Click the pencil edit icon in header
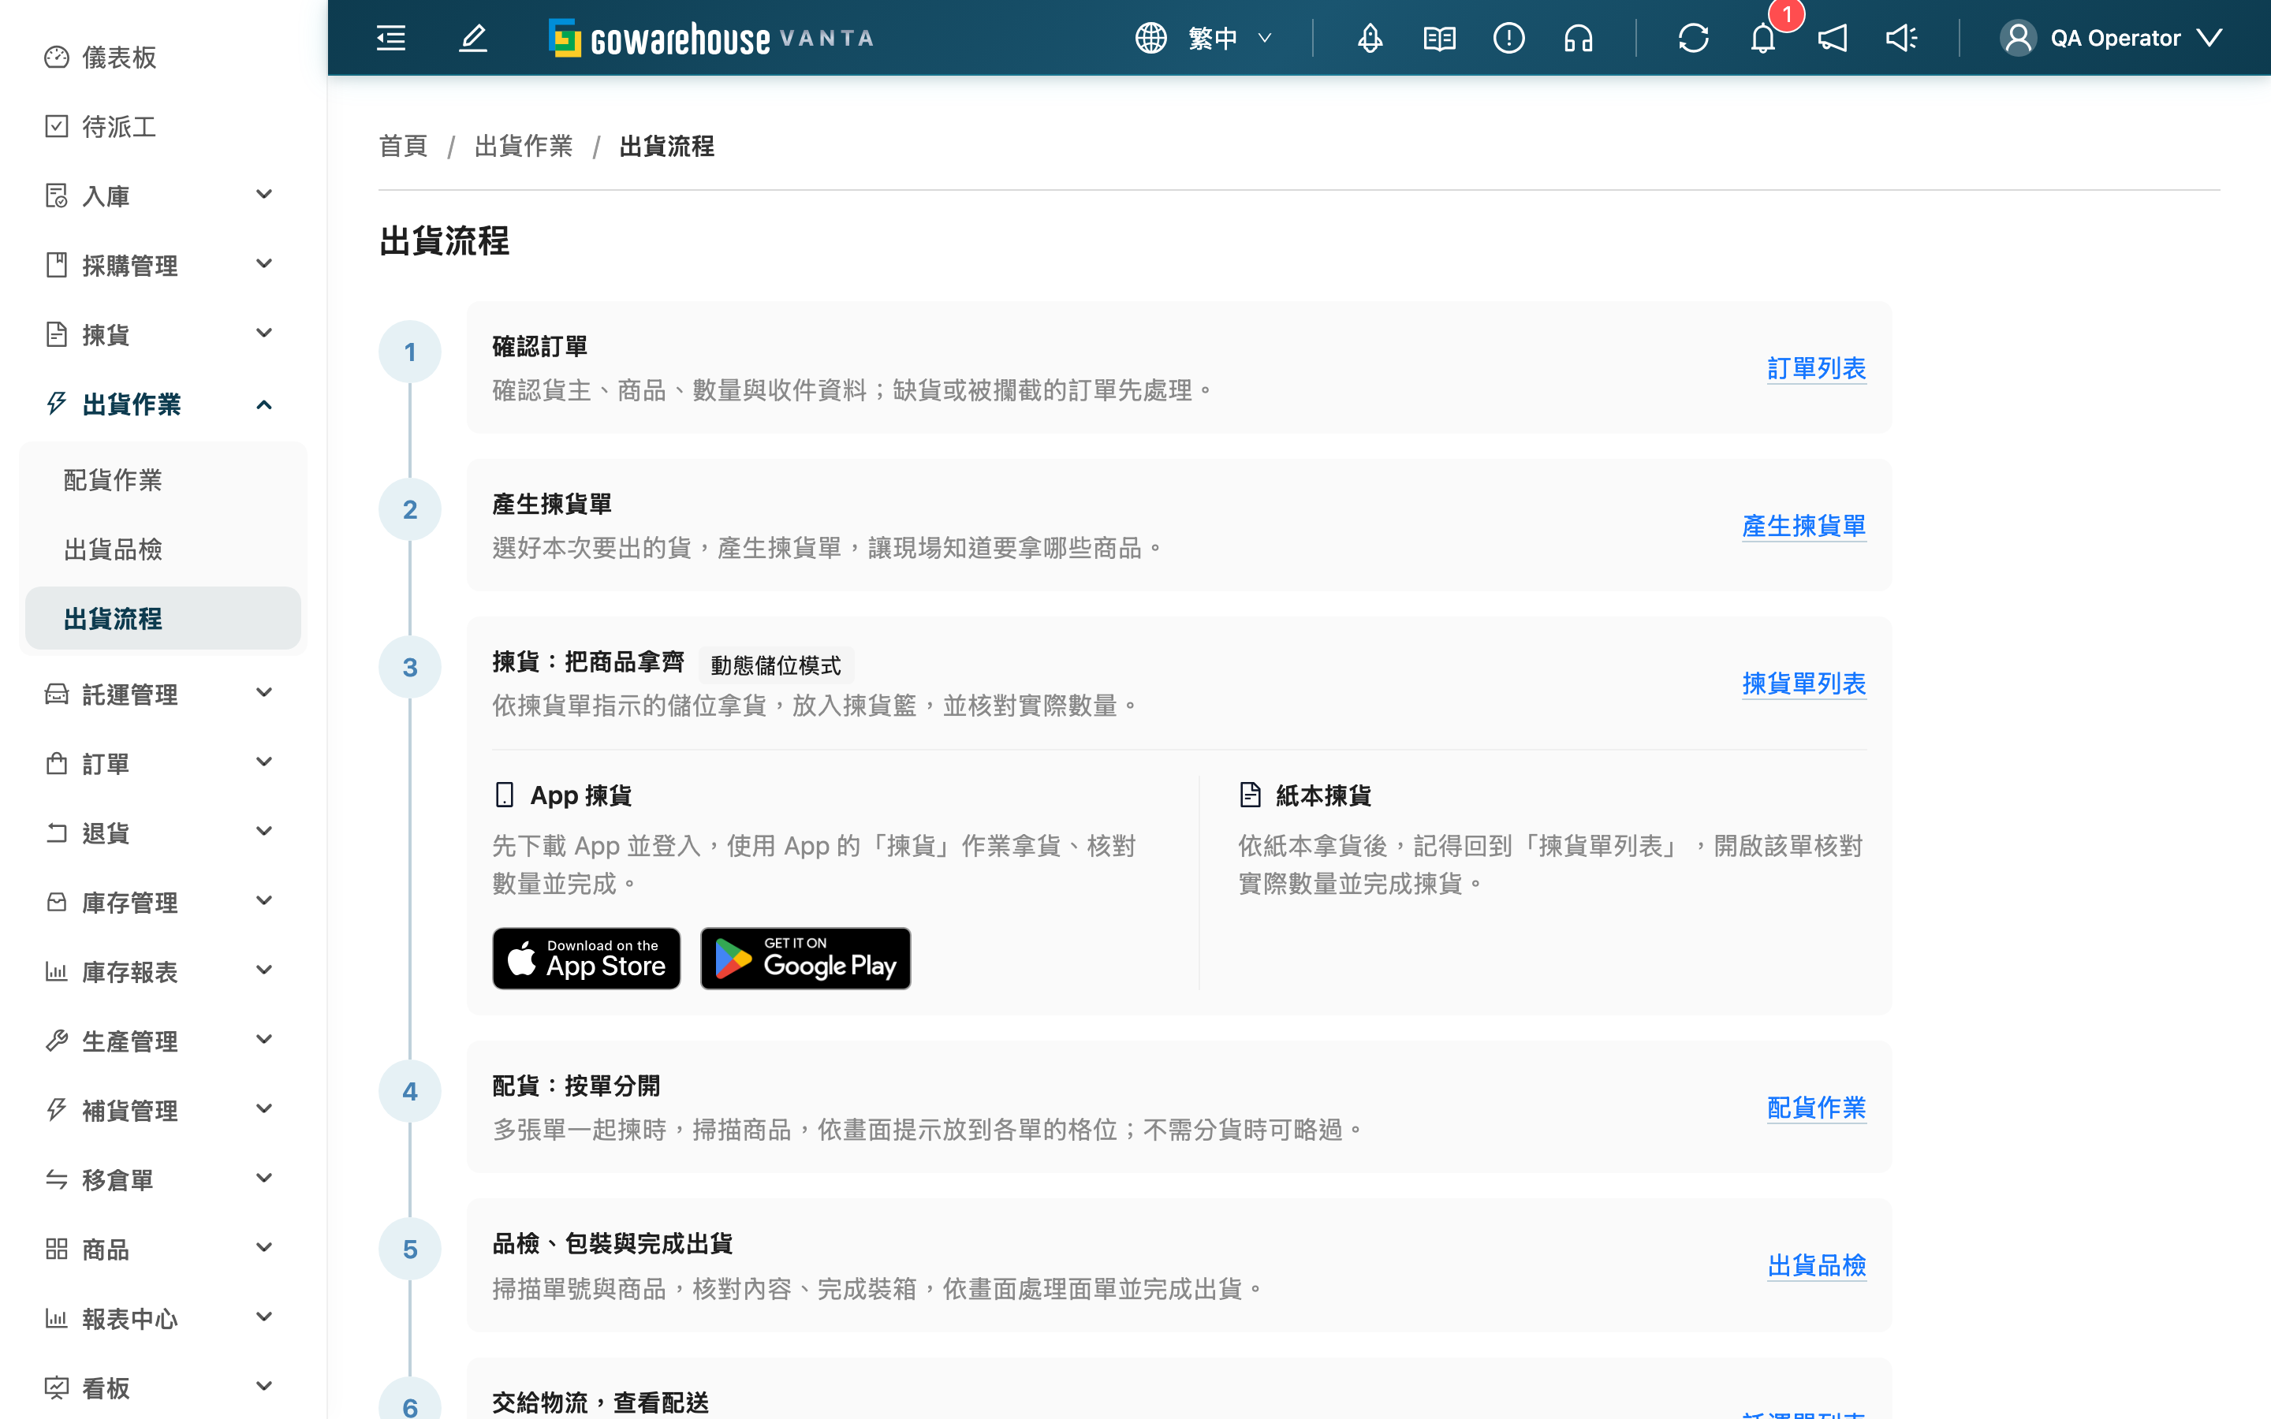 pyautogui.click(x=473, y=39)
